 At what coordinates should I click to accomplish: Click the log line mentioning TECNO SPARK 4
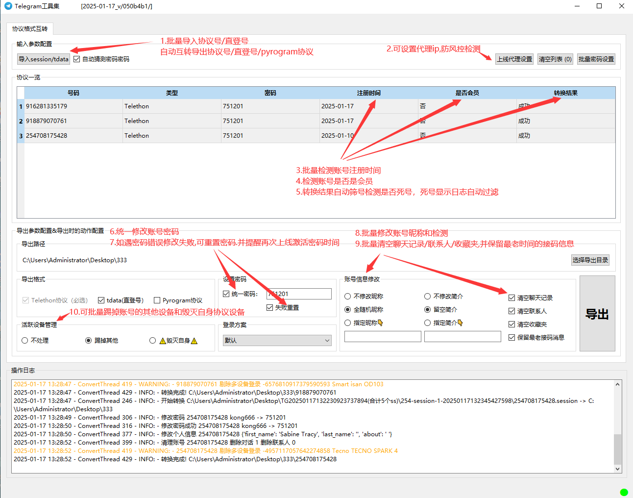[206, 451]
